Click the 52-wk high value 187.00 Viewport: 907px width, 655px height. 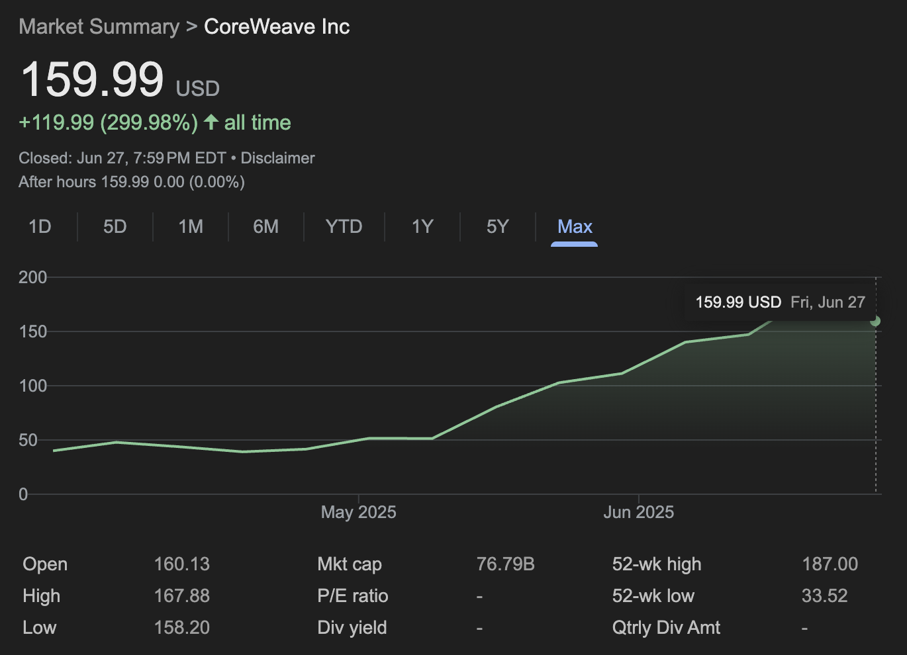(830, 564)
